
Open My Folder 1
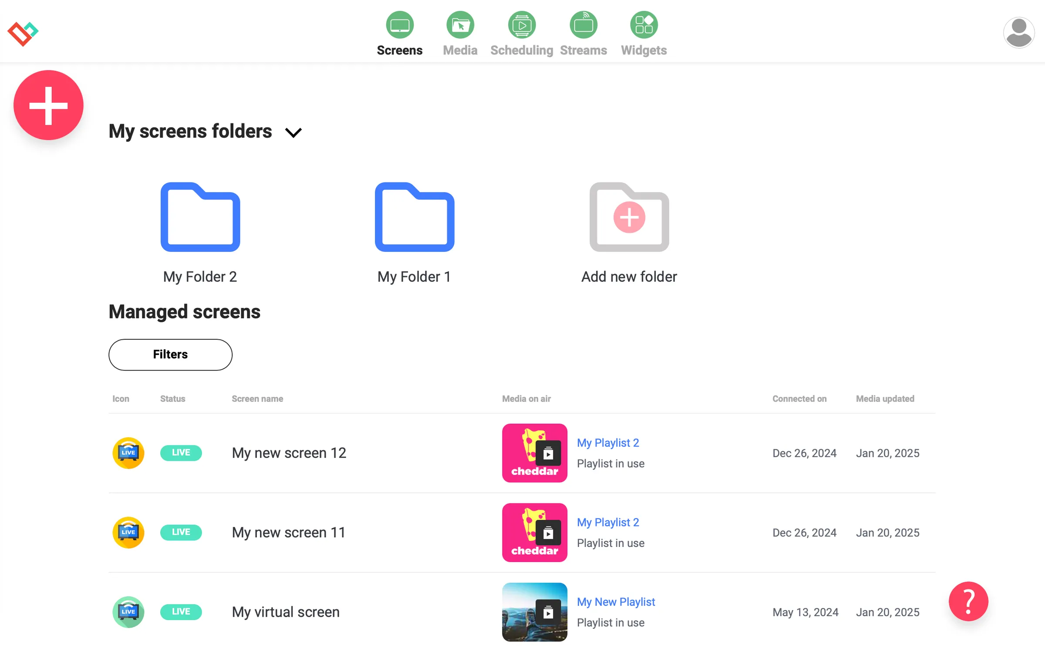(x=414, y=217)
